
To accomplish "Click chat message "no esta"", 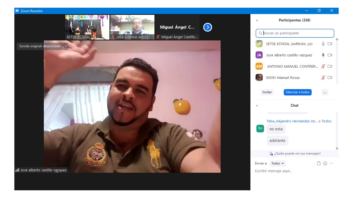I will 276,129.
